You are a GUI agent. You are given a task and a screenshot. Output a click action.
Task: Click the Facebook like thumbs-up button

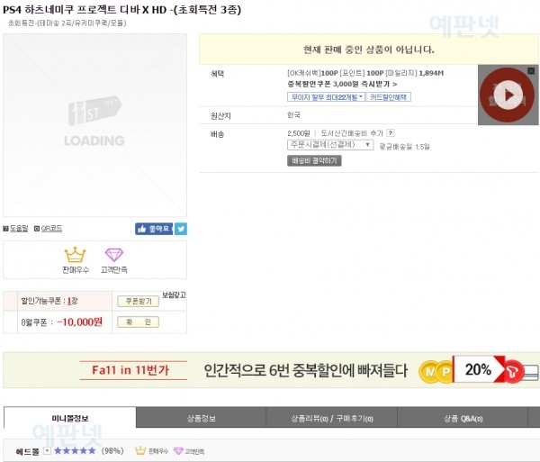click(x=154, y=229)
